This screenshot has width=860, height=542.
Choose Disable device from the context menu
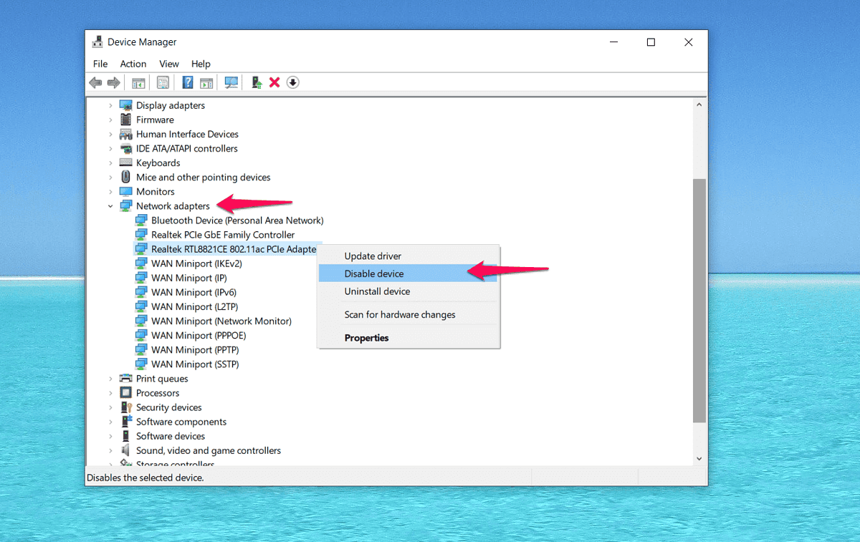[x=373, y=274]
